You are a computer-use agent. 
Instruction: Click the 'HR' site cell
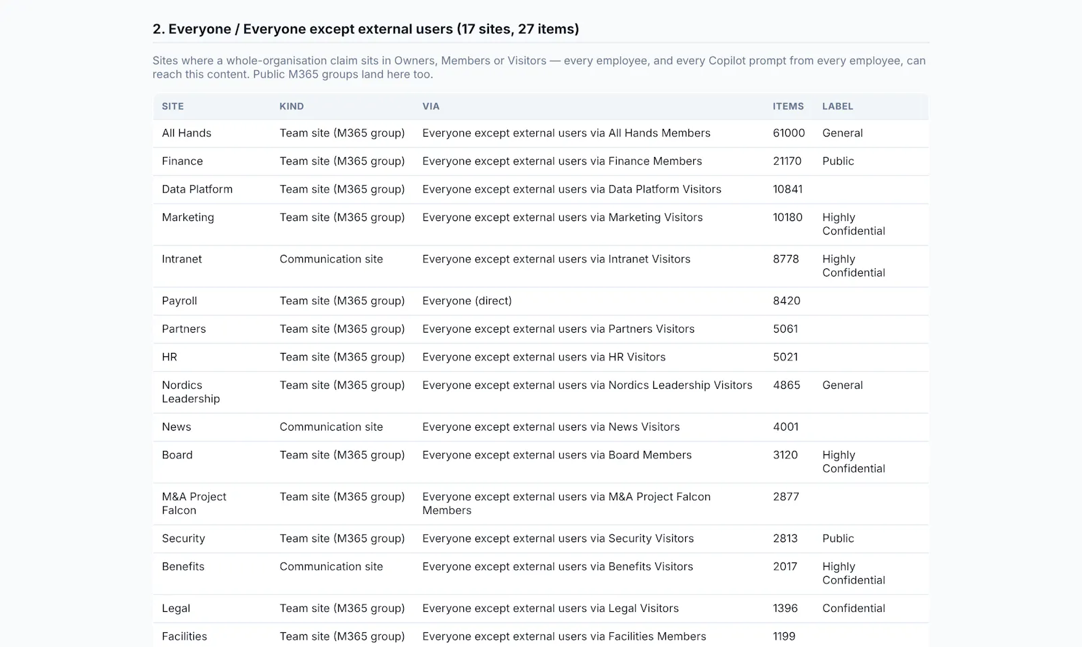pyautogui.click(x=169, y=357)
